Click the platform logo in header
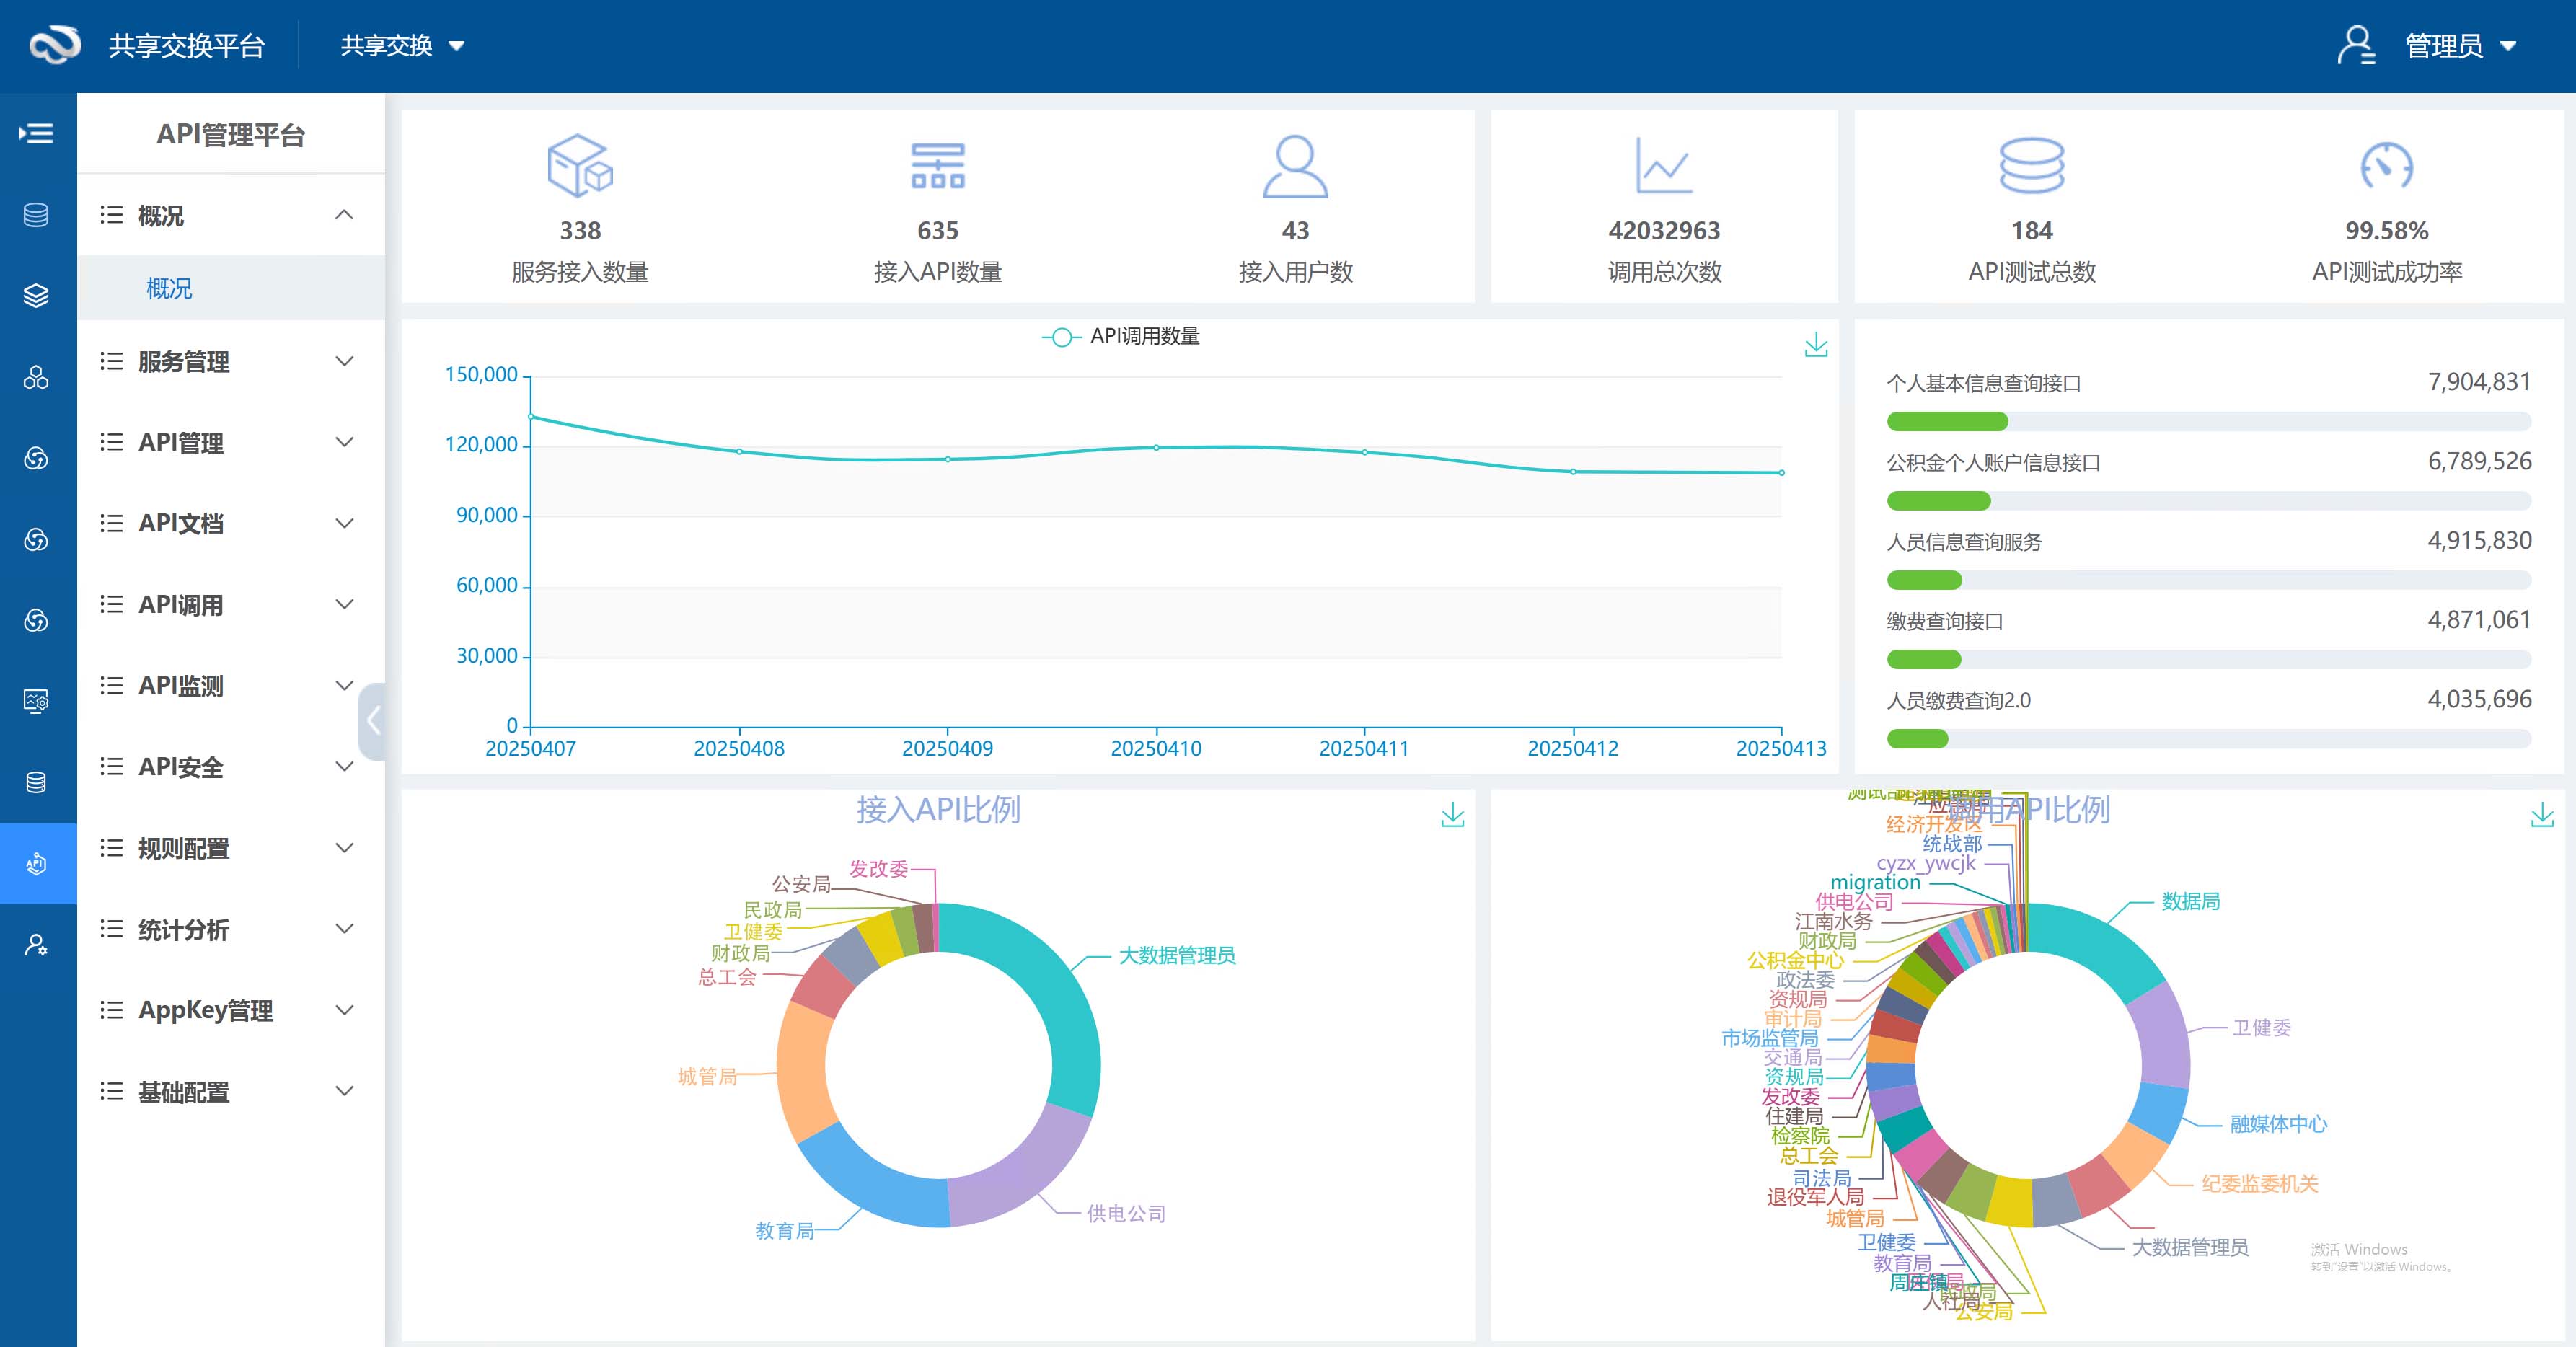2576x1347 pixels. [54, 45]
